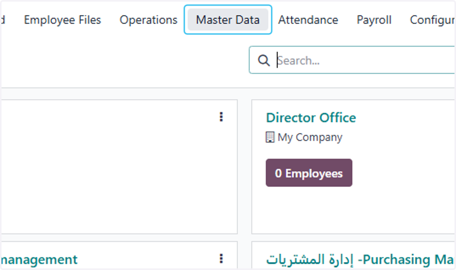Click the My Company label in Director Office
This screenshot has height=270, width=456.
tap(310, 137)
